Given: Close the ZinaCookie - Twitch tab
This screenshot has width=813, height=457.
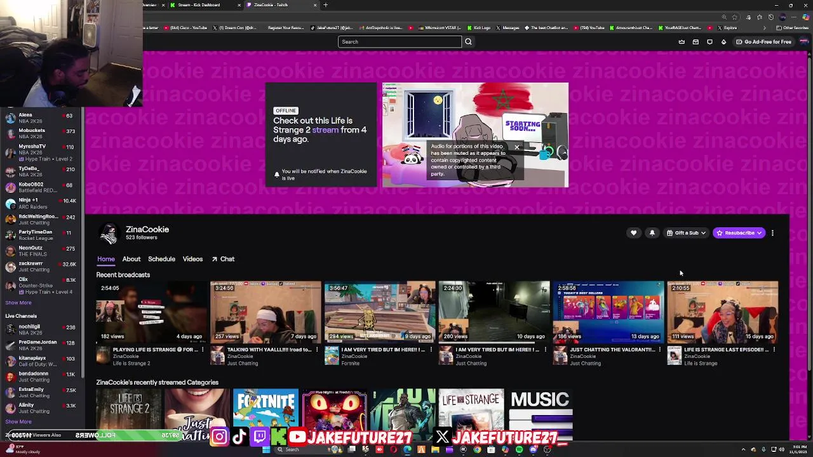Looking at the screenshot, I should [x=314, y=5].
